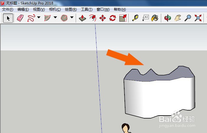Activate the Tape Measure tool

tap(135, 18)
